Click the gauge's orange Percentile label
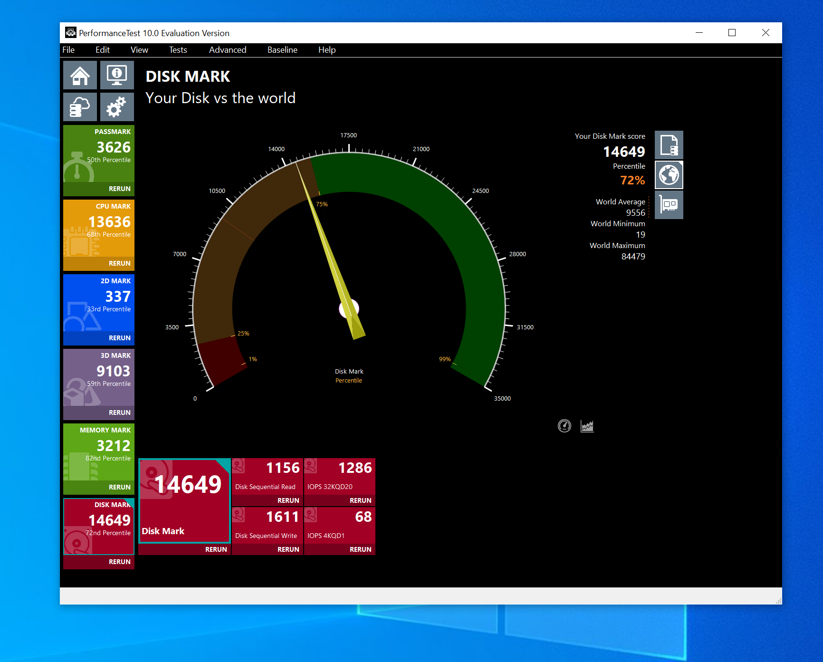 click(349, 381)
